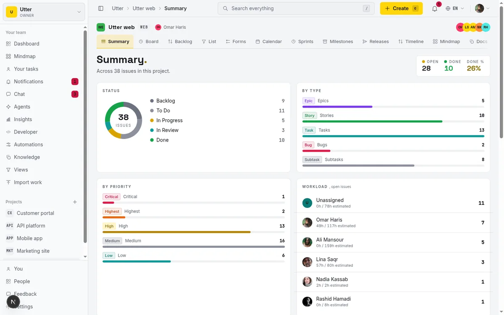The image size is (504, 315).
Task: Click Lina Saqr avatar in workload
Action: click(307, 262)
